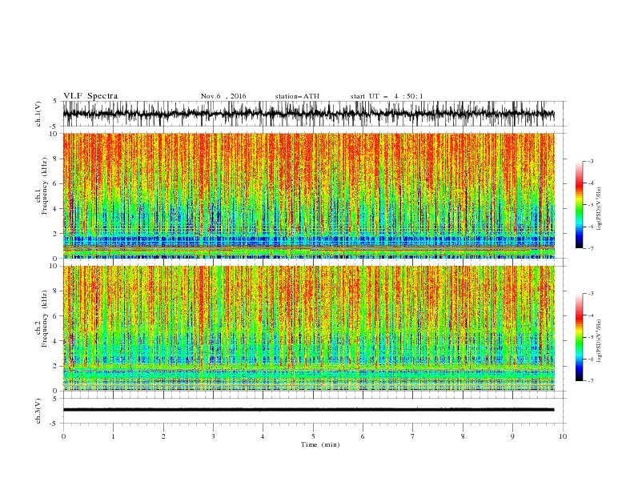The width and height of the screenshot is (634, 490).
Task: Click the "-5" volt tick of ch.3(V) panel
Action: tap(54, 424)
